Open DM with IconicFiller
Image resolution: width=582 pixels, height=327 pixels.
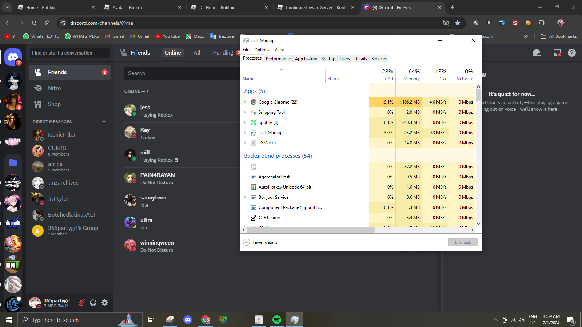[x=70, y=135]
